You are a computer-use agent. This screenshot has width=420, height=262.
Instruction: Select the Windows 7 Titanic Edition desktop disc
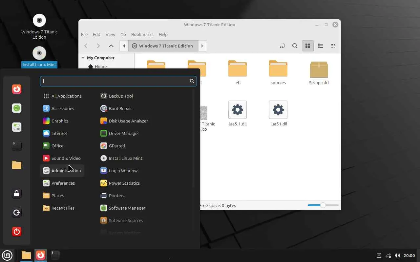tap(39, 26)
